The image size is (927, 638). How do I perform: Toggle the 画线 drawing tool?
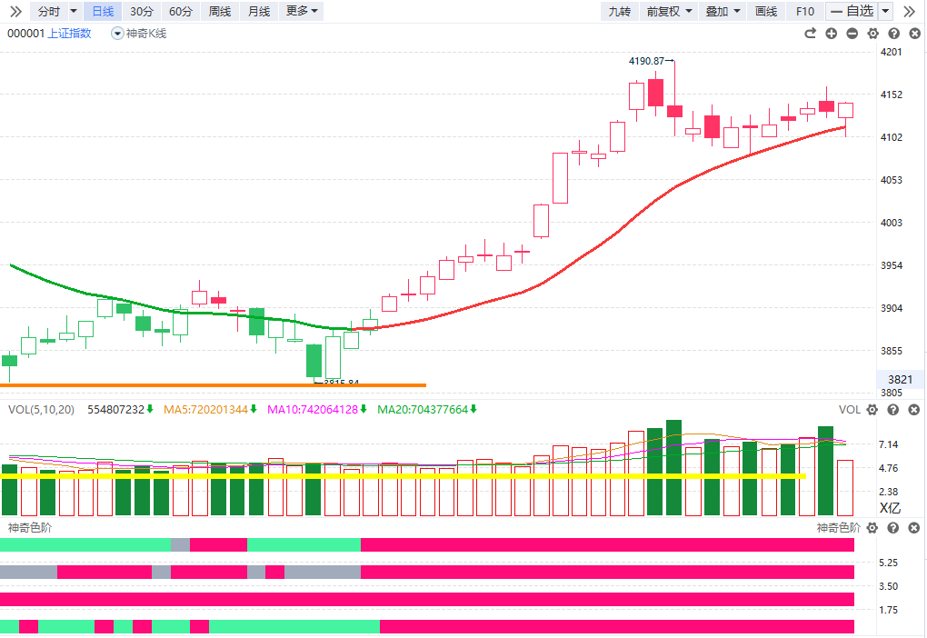click(x=766, y=11)
